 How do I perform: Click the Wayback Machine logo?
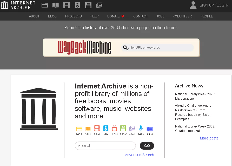[x=84, y=47]
